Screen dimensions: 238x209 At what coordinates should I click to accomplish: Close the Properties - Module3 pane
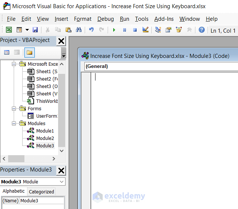tap(61, 170)
